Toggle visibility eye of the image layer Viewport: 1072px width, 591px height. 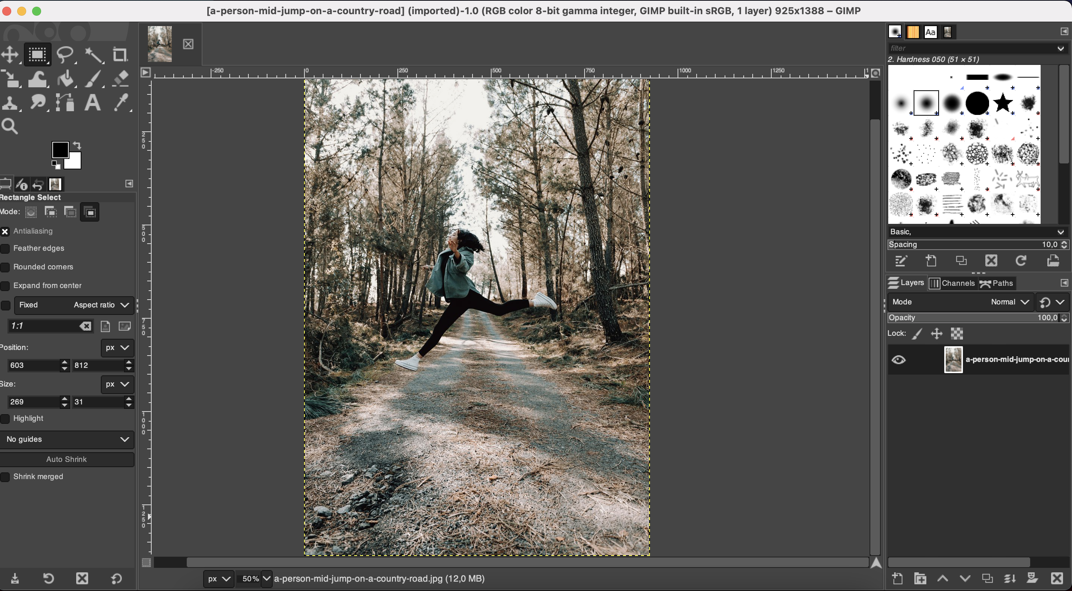[x=898, y=360]
